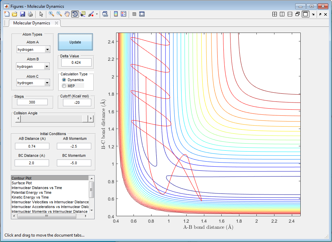The image size is (332, 242).
Task: Toggle the Rotate 3D tool
Action: coord(75,14)
